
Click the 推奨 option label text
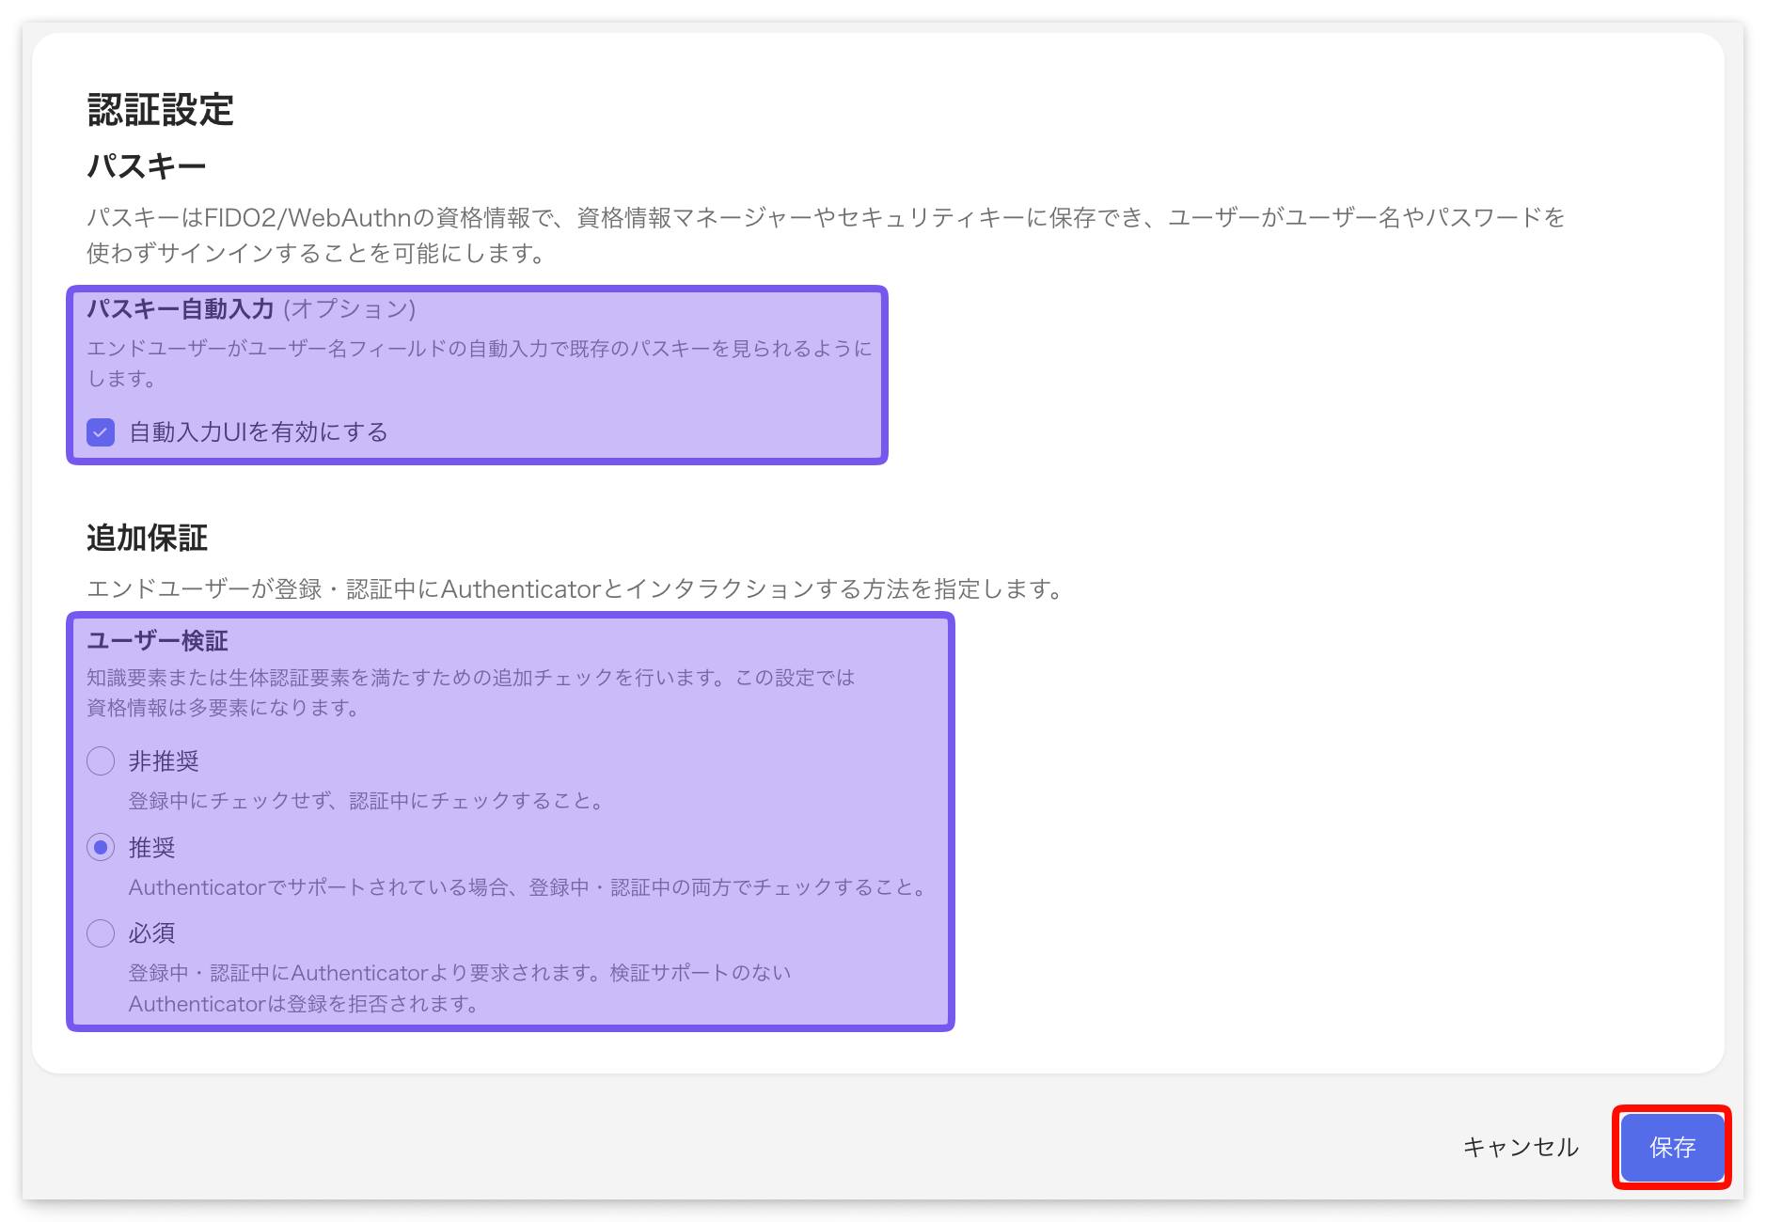click(150, 847)
